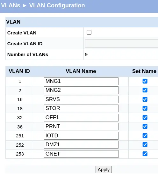Click the VLAN Configuration breadcrumb title

(x=57, y=5)
